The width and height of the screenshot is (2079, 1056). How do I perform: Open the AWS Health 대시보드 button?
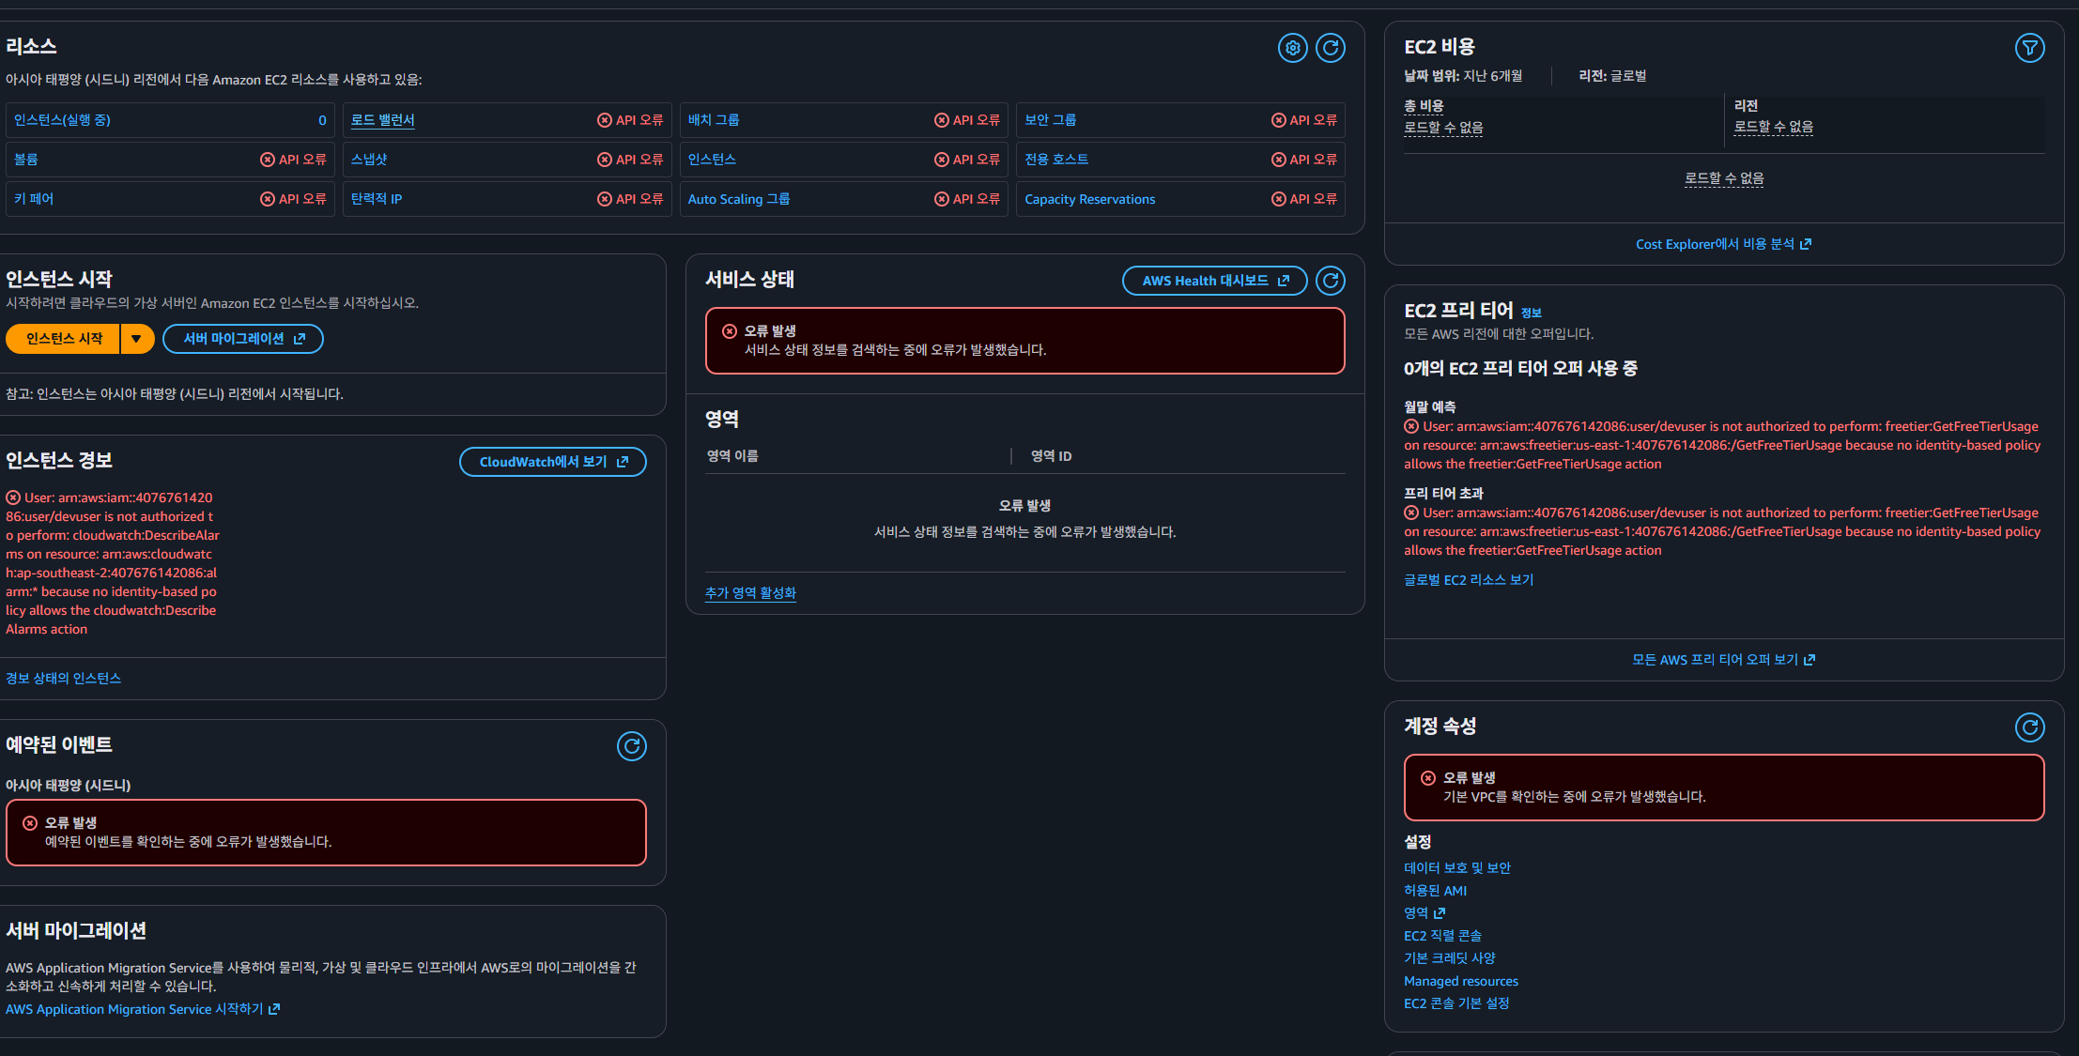1215,281
